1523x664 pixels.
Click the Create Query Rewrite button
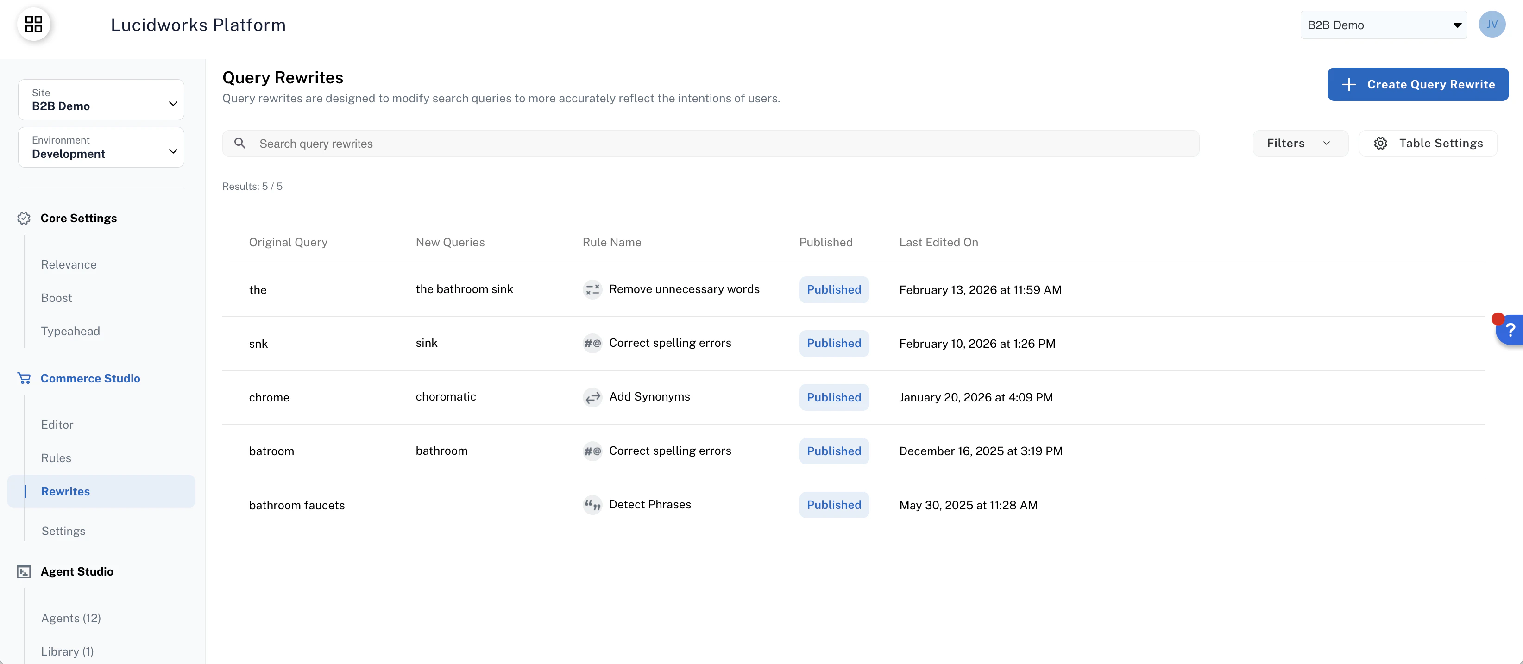click(1418, 84)
